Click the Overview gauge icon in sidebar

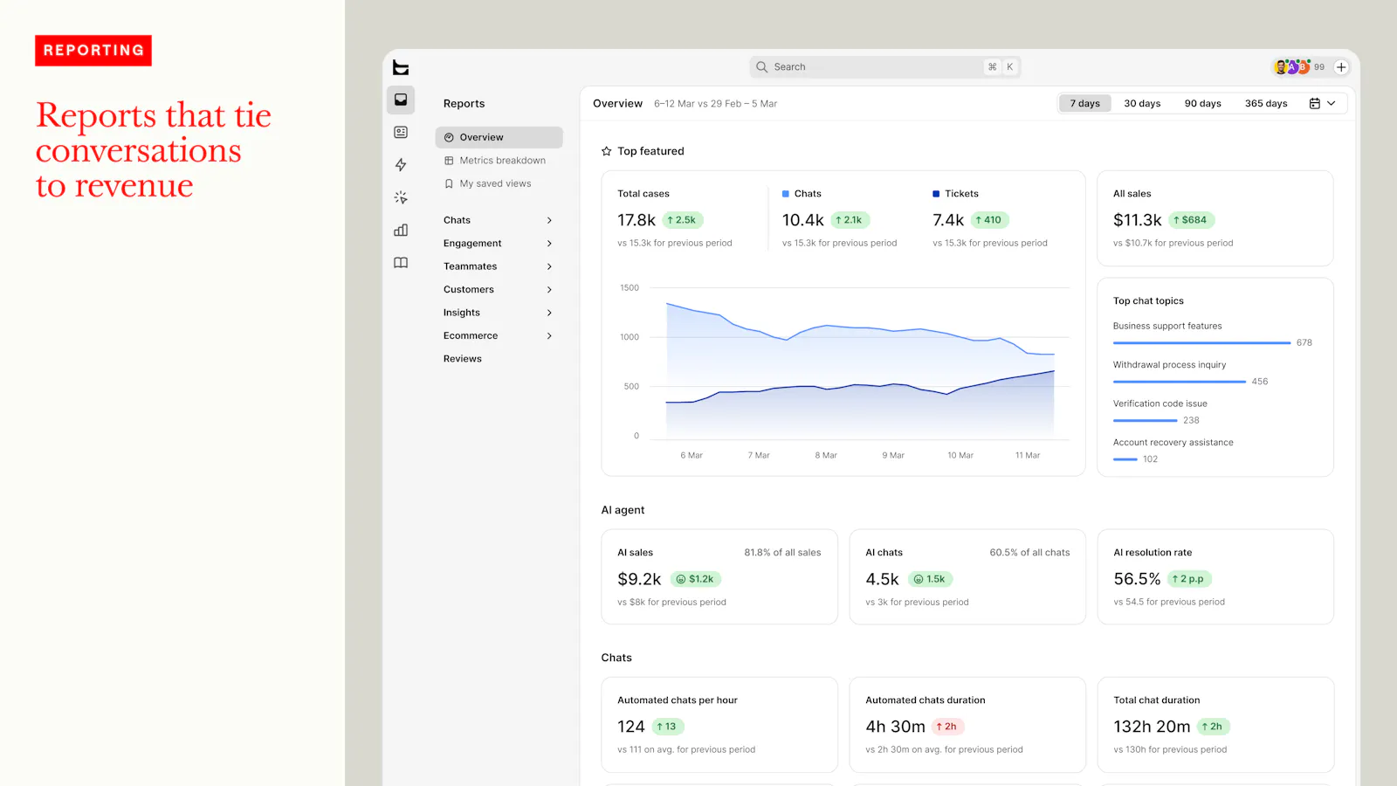(x=449, y=137)
